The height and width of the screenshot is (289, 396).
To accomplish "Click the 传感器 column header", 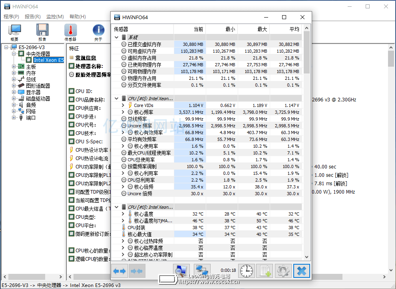I will point(143,29).
